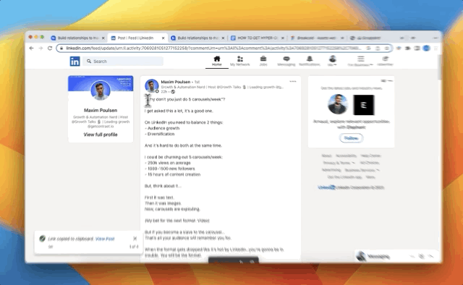Click the toast green checkmark icon
The image size is (463, 285).
[42, 238]
